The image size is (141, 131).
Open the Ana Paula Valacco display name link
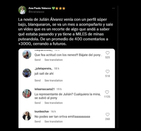(40, 8)
